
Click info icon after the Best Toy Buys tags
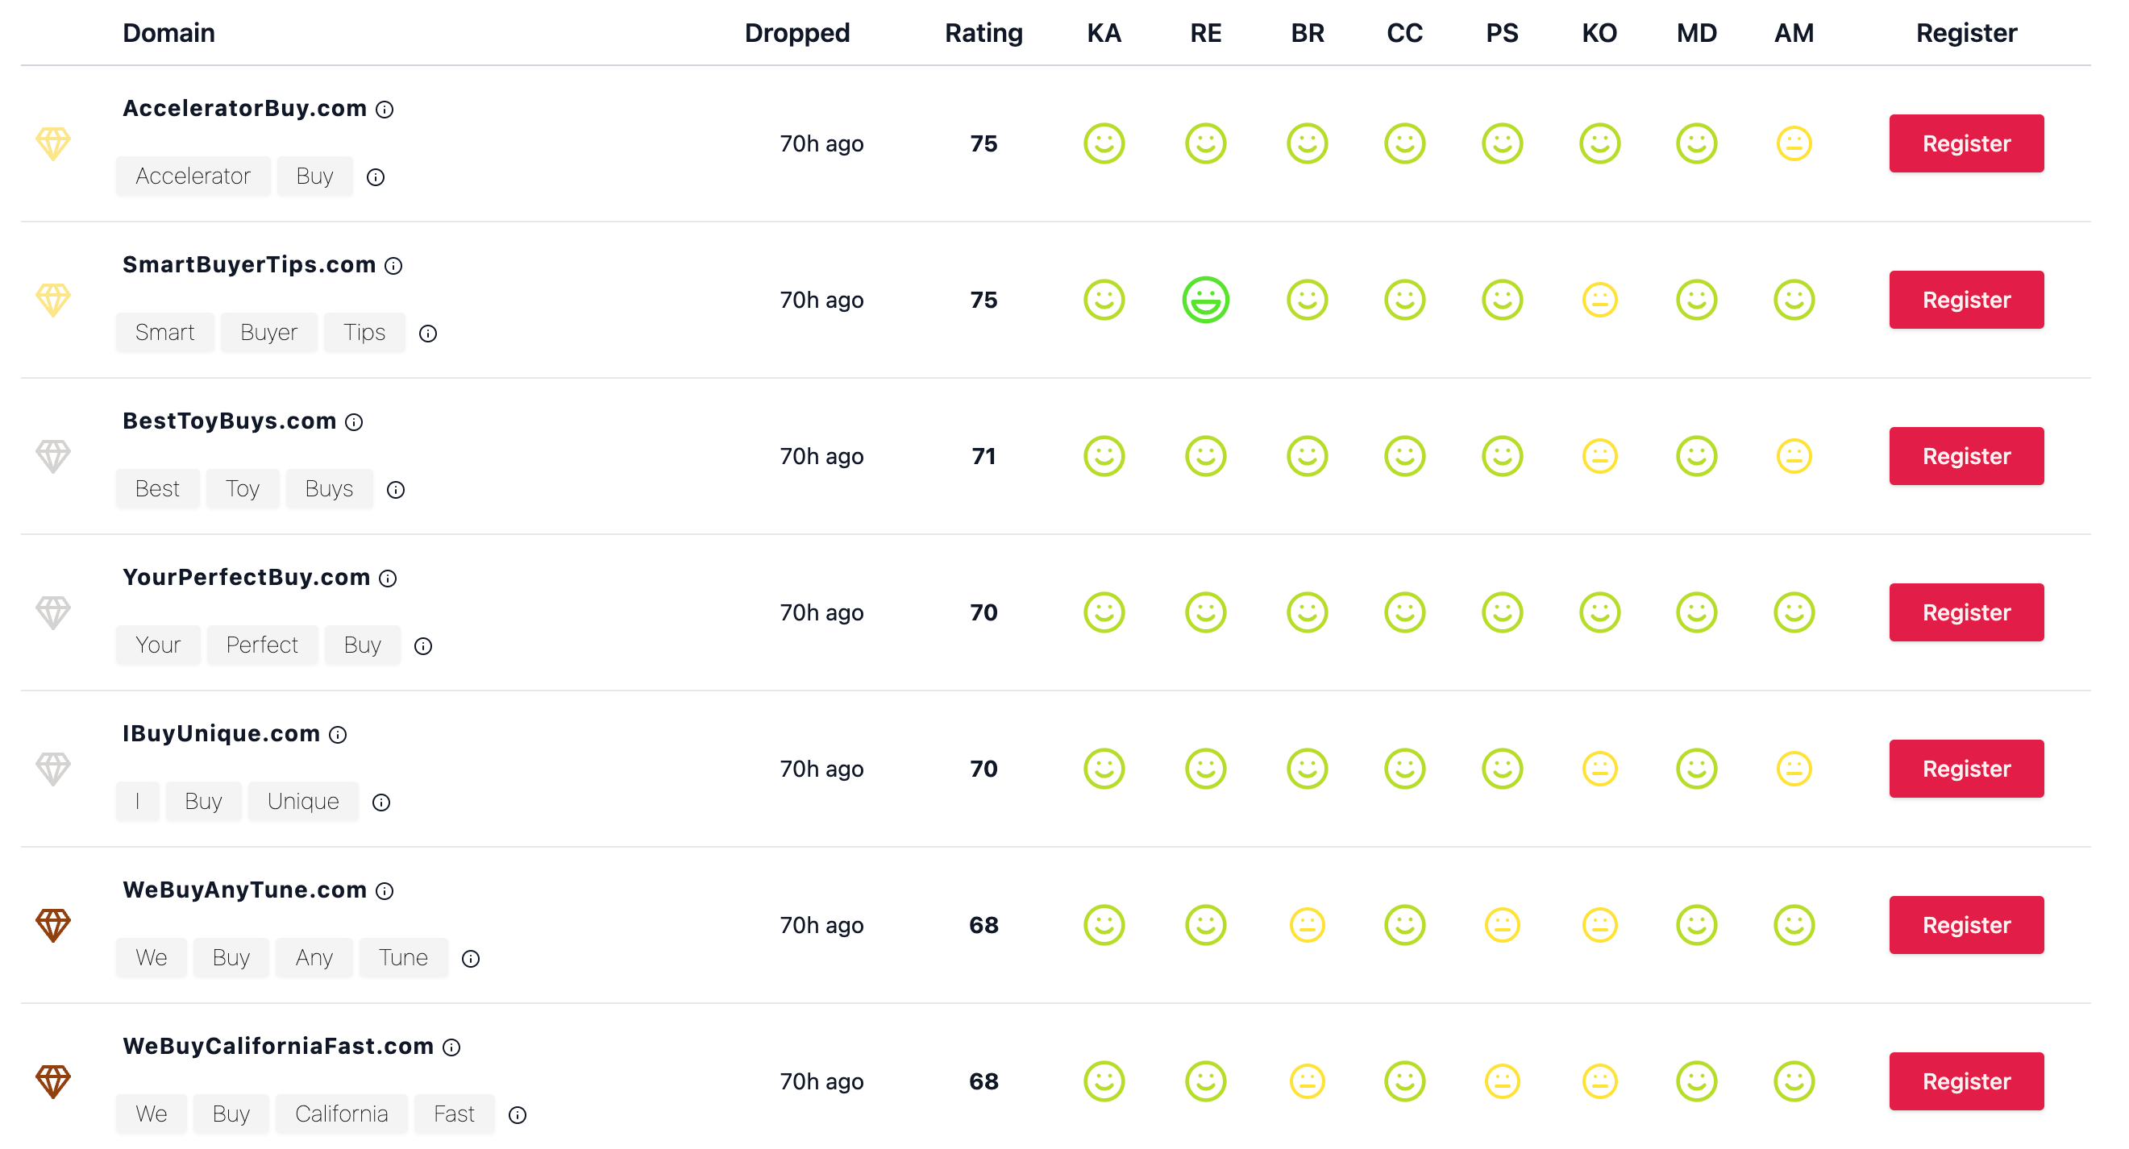[396, 490]
